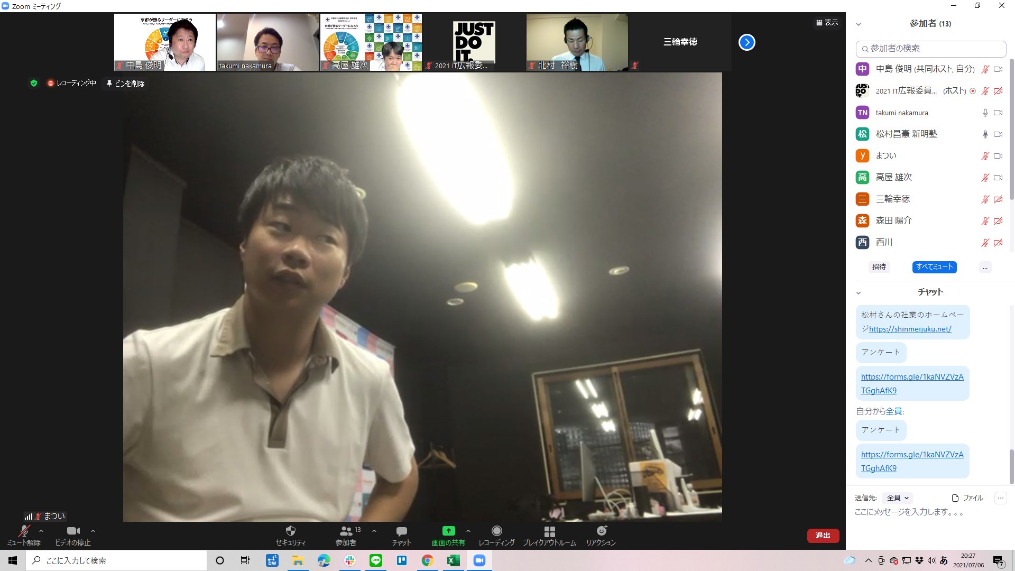Open https://shinmeijuku.net/ chat link
Image resolution: width=1015 pixels, height=571 pixels.
tap(910, 329)
